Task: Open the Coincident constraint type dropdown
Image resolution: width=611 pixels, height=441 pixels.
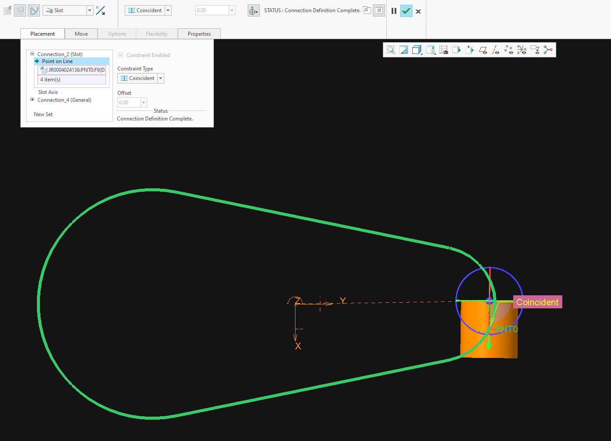Action: (160, 78)
